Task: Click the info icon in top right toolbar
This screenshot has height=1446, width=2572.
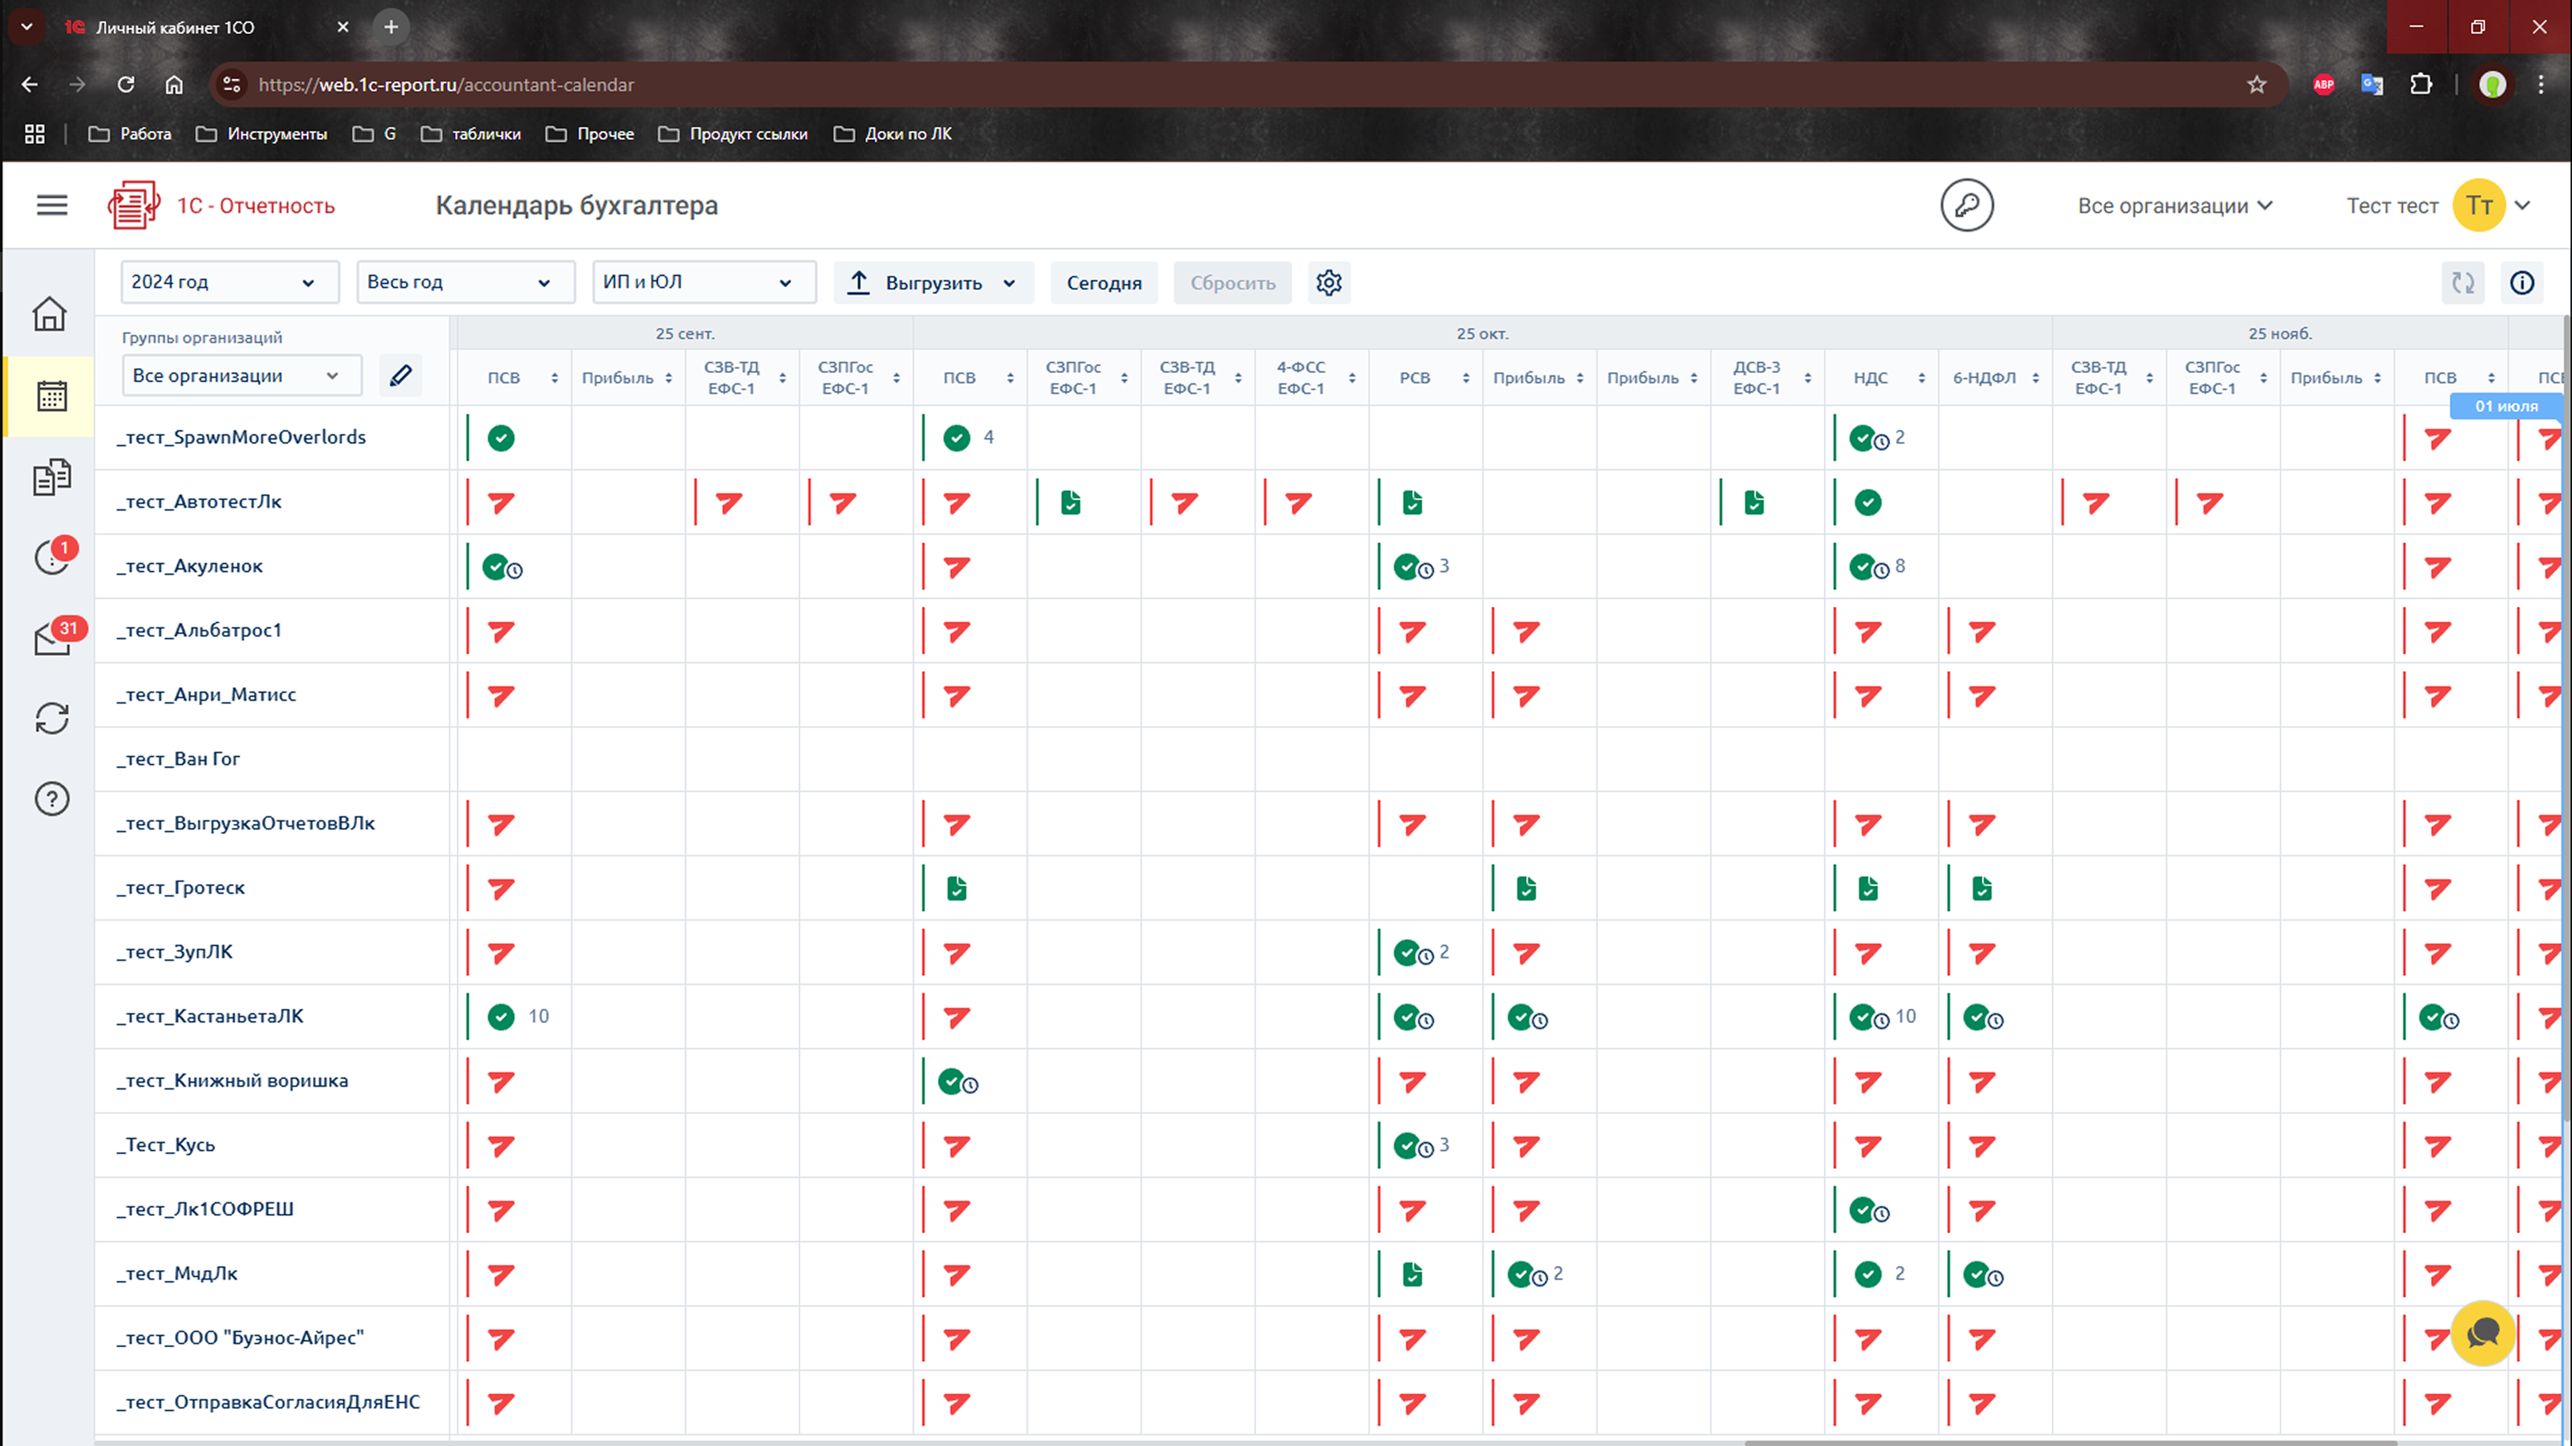Action: coord(2521,283)
